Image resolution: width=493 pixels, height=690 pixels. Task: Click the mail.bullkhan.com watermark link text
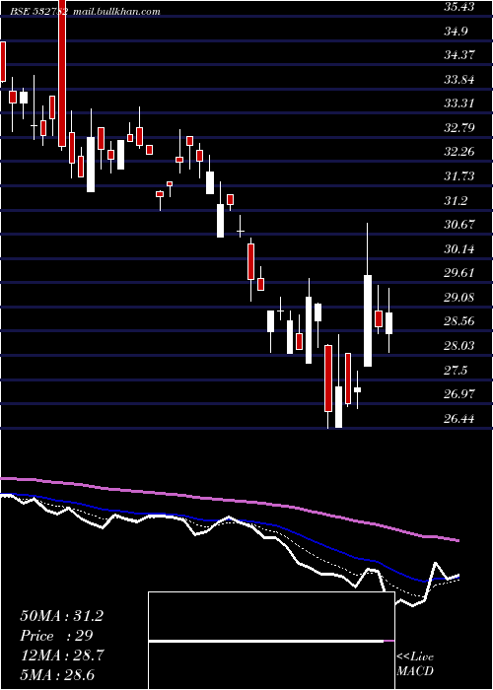tap(116, 12)
